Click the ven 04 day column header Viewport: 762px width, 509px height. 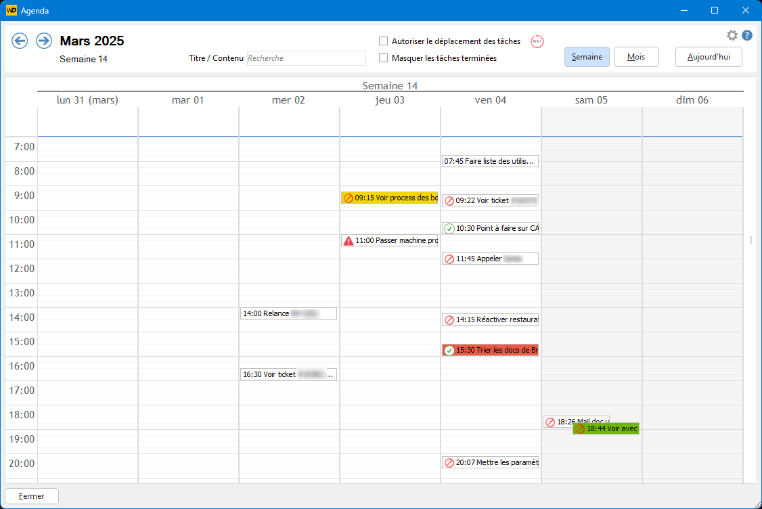tap(491, 100)
